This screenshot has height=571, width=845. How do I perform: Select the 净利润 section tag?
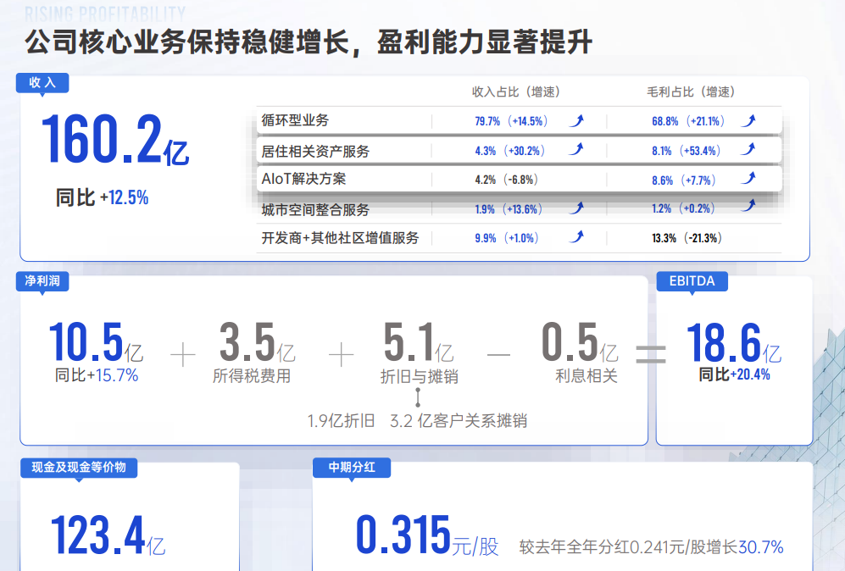click(x=42, y=282)
